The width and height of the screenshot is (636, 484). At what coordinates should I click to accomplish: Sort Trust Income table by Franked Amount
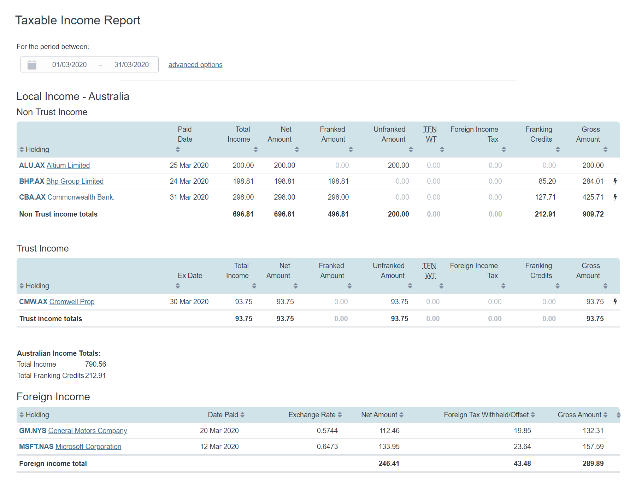pyautogui.click(x=349, y=286)
